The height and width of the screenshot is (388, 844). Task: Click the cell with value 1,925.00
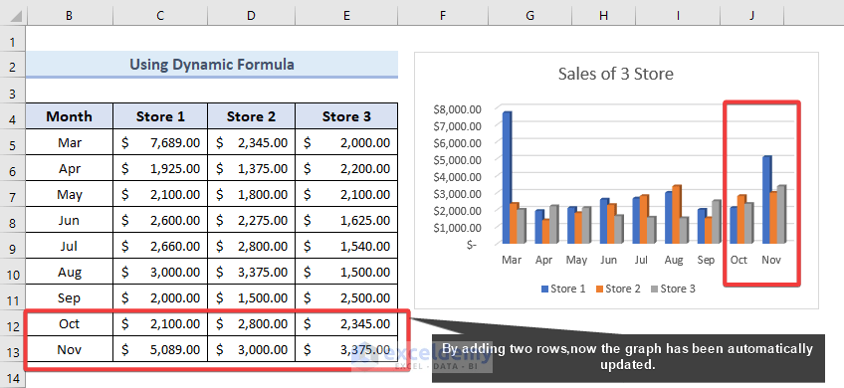(x=160, y=168)
